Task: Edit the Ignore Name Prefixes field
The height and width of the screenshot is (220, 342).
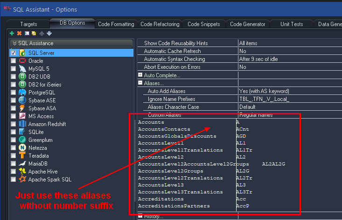Action: [290, 99]
